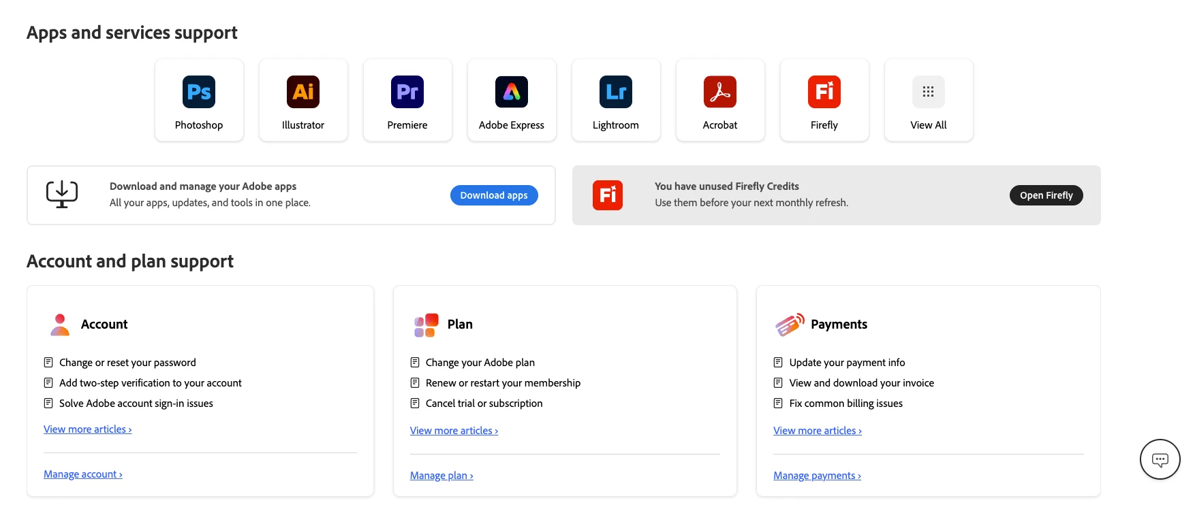The image size is (1195, 511).
Task: Open the Manage account link
Action: 83,474
